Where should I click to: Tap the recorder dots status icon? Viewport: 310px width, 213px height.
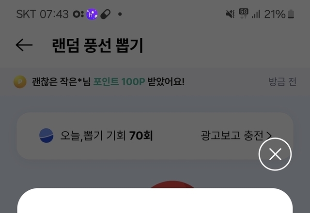(x=78, y=14)
